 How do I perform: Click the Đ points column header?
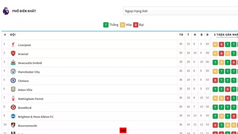tap(207, 35)
